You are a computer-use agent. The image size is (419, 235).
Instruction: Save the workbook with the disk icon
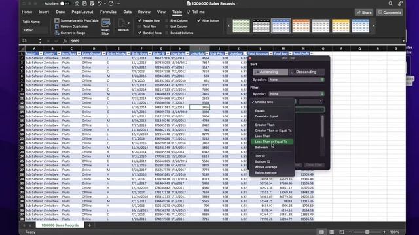pos(84,3)
